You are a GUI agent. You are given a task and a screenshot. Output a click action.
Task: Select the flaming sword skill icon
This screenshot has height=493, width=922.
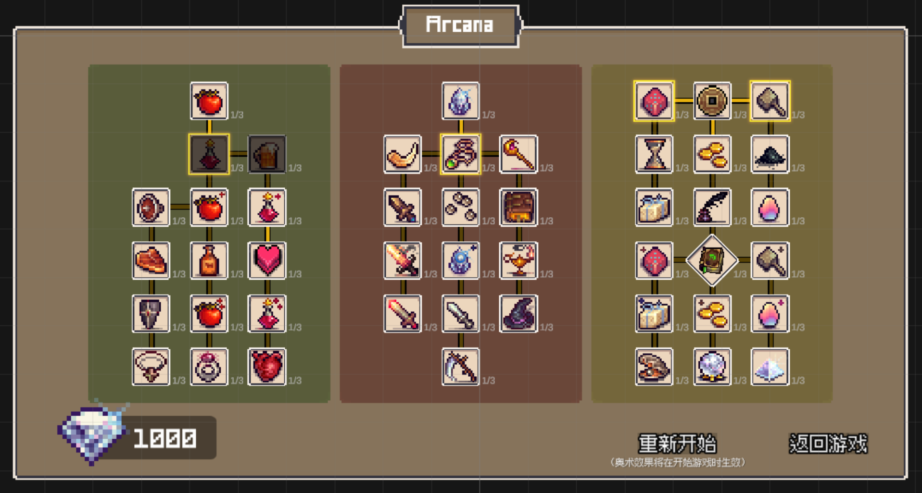point(403,260)
